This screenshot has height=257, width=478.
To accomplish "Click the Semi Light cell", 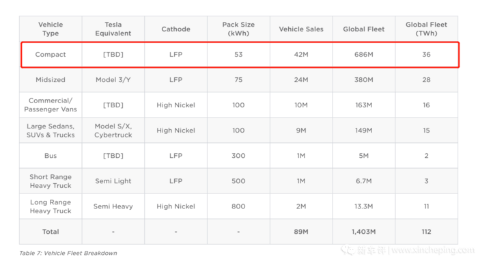I will click(113, 181).
